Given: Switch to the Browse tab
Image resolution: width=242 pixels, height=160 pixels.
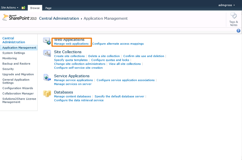Looking at the screenshot, I should coord(35,8).
